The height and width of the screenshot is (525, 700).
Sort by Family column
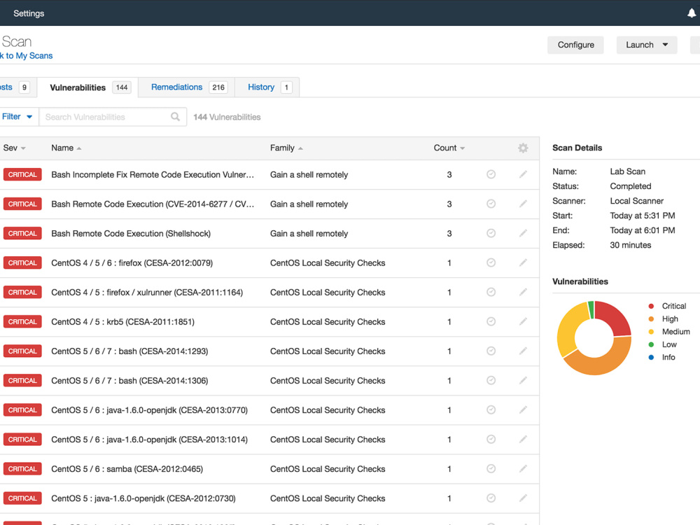coord(286,148)
